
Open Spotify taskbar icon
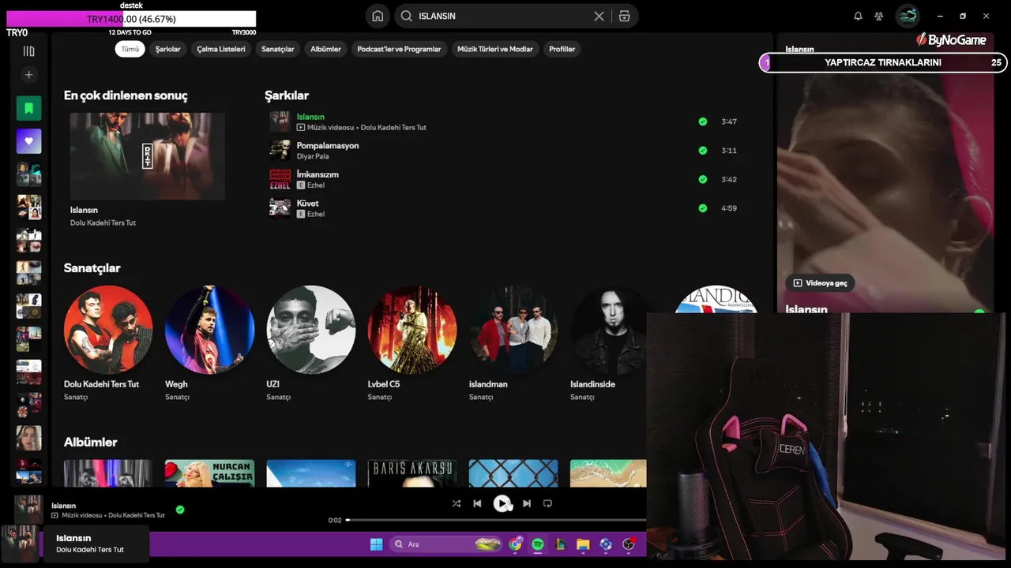tap(538, 544)
